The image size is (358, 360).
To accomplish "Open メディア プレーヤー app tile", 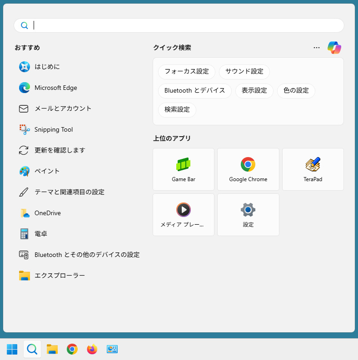I will [184, 215].
